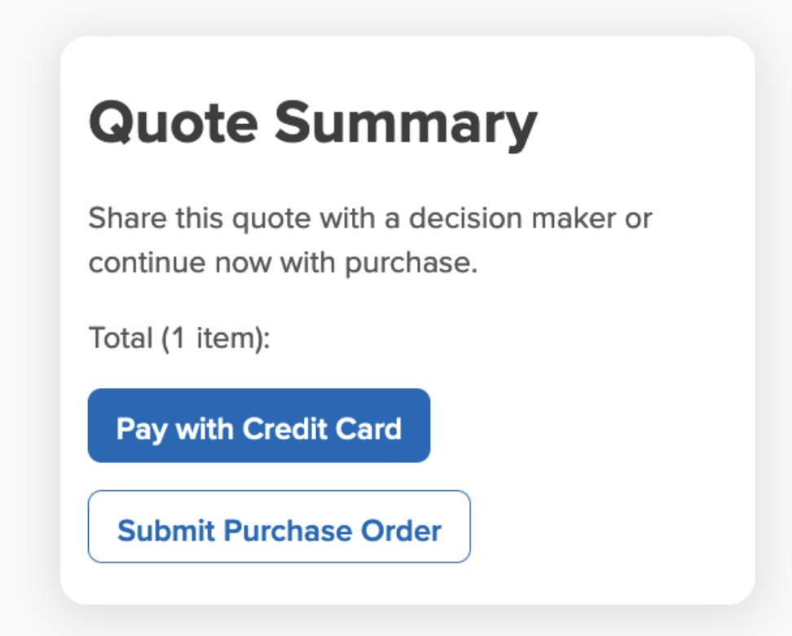Click the Submit Purchase Order button
792x636 pixels.
pos(279,526)
